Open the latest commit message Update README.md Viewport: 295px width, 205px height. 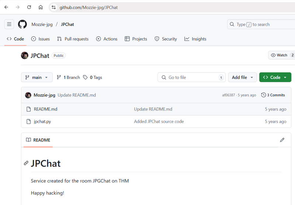[77, 95]
